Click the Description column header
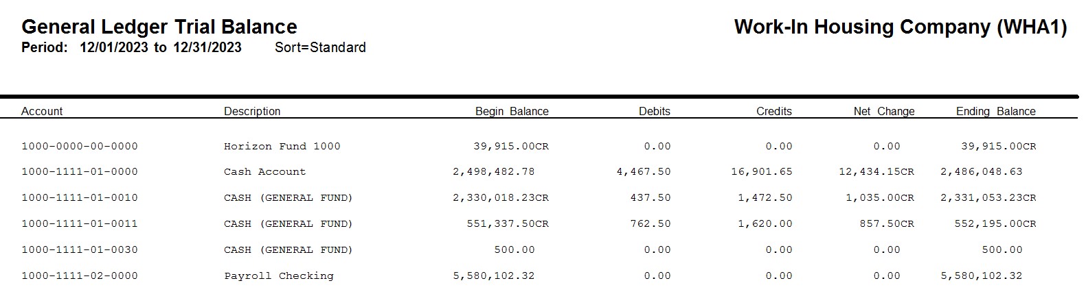 click(x=252, y=111)
